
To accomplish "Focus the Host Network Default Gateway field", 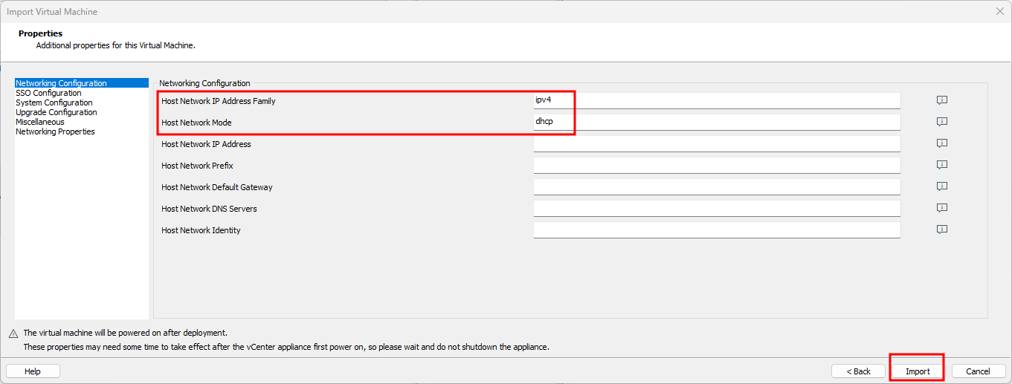I will tap(717, 186).
